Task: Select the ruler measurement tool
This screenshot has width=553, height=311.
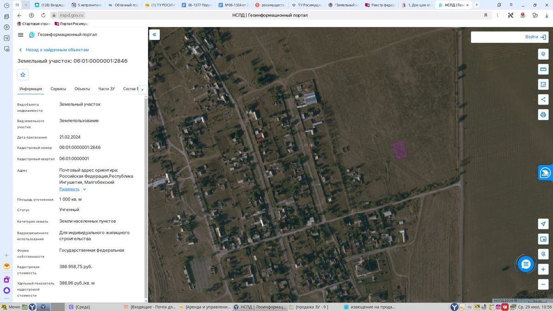Action: point(543,69)
